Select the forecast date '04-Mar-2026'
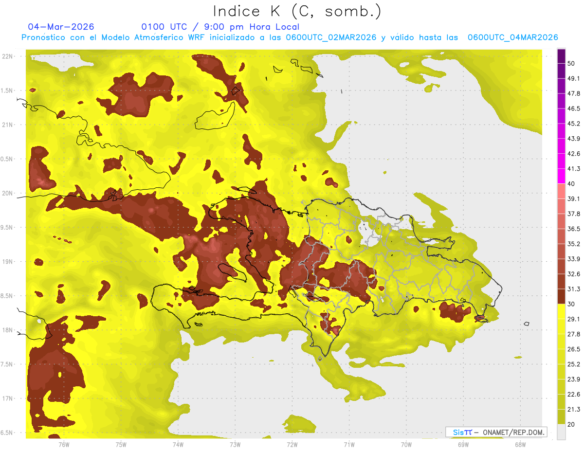Screen dimensions: 584x451 point(61,27)
